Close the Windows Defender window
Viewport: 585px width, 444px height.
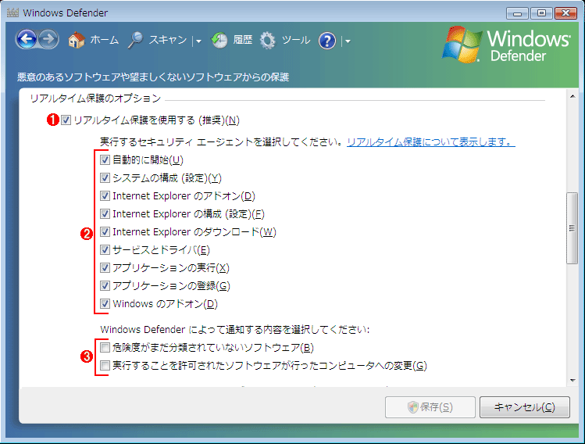pyautogui.click(x=565, y=13)
